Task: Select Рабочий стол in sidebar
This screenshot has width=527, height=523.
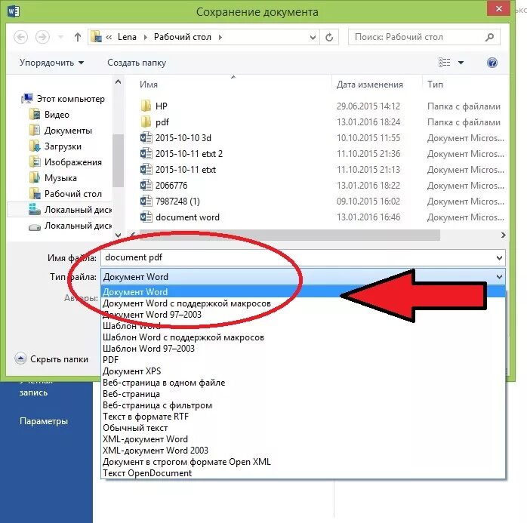Action: point(66,193)
